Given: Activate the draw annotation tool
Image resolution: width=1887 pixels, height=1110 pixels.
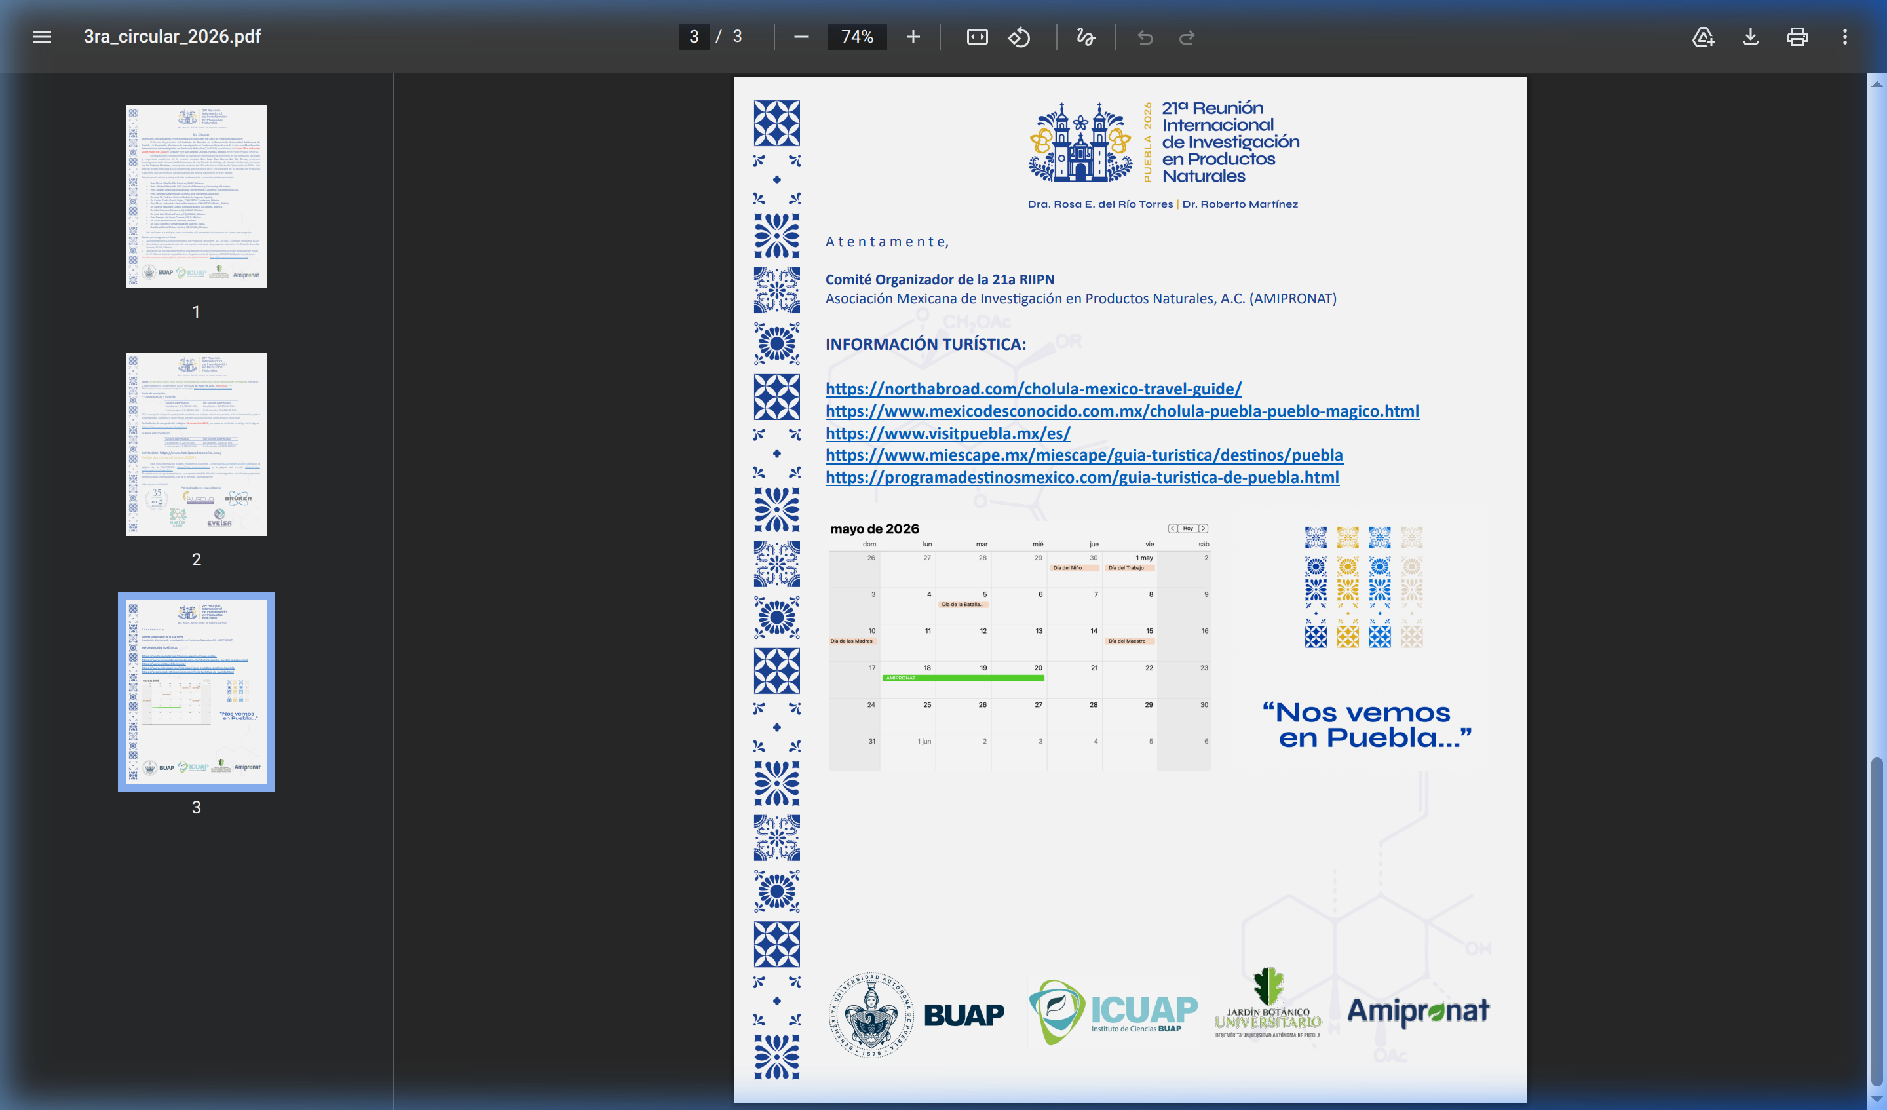Looking at the screenshot, I should pos(1085,37).
